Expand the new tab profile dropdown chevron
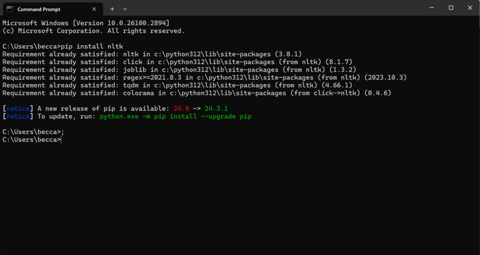480x255 pixels. [125, 9]
